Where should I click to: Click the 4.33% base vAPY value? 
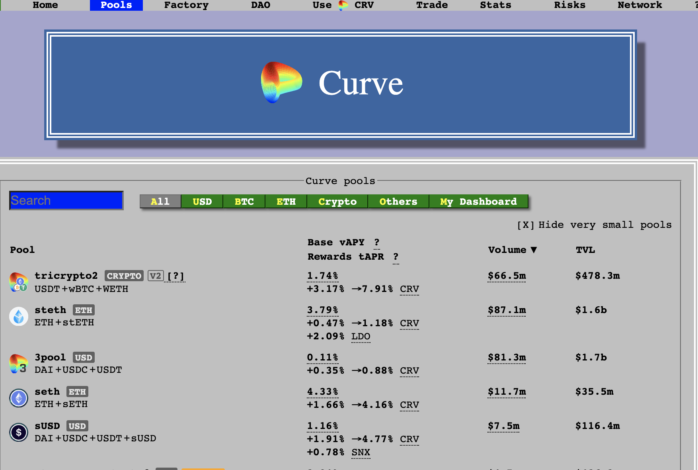(323, 392)
